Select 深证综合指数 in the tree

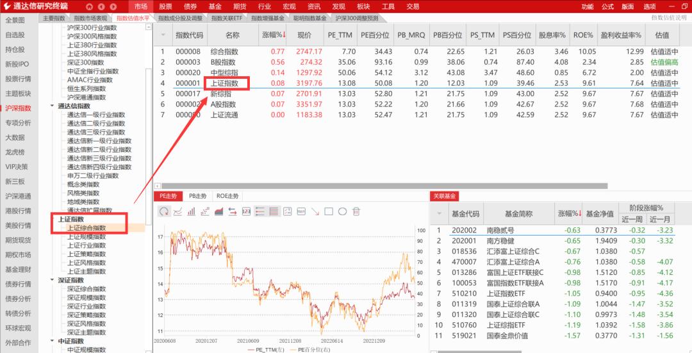tap(86, 289)
